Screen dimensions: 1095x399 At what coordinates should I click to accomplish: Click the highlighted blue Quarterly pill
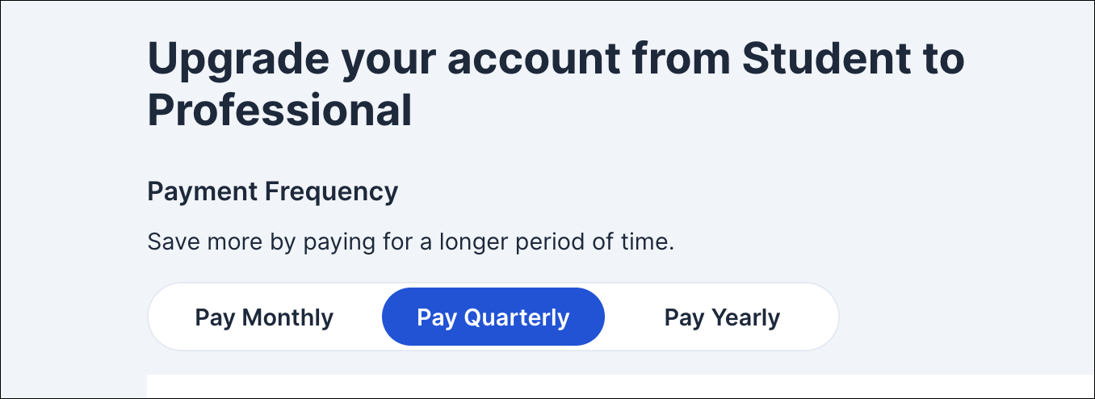493,317
